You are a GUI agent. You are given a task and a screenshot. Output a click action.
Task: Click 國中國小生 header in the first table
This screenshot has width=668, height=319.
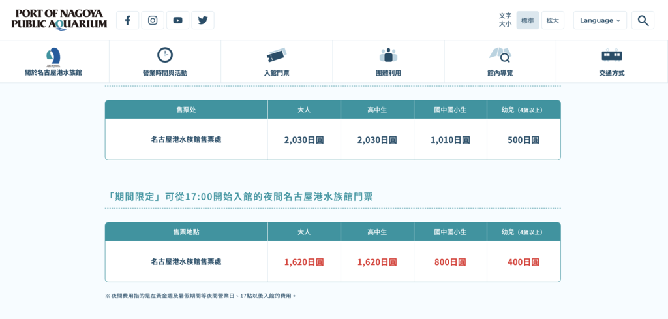click(450, 110)
